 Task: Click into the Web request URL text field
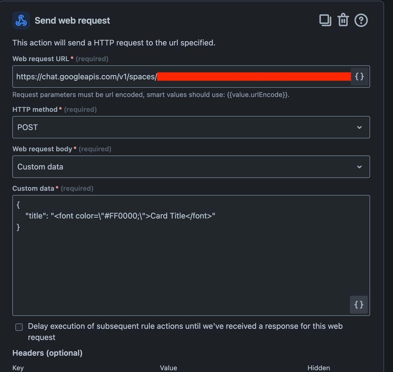(x=181, y=76)
